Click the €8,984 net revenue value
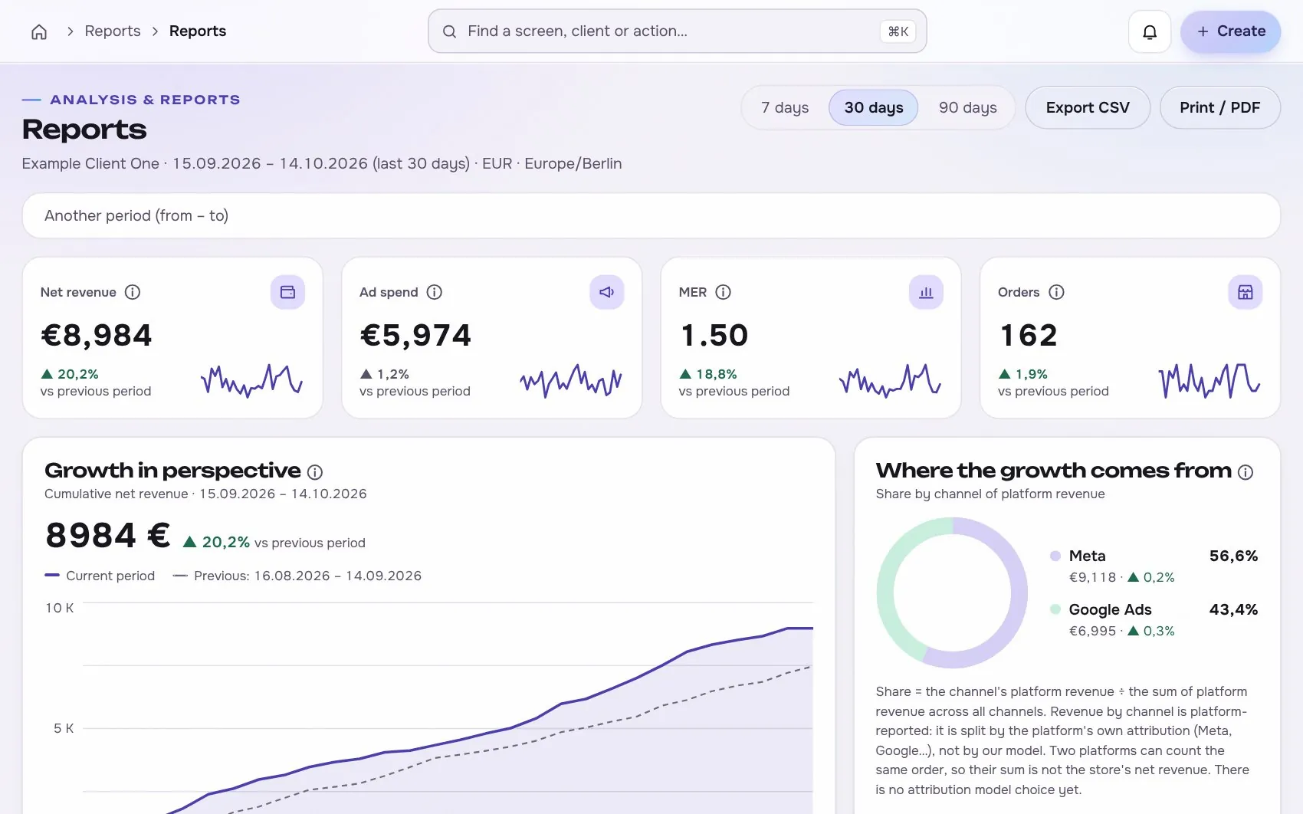 97,335
